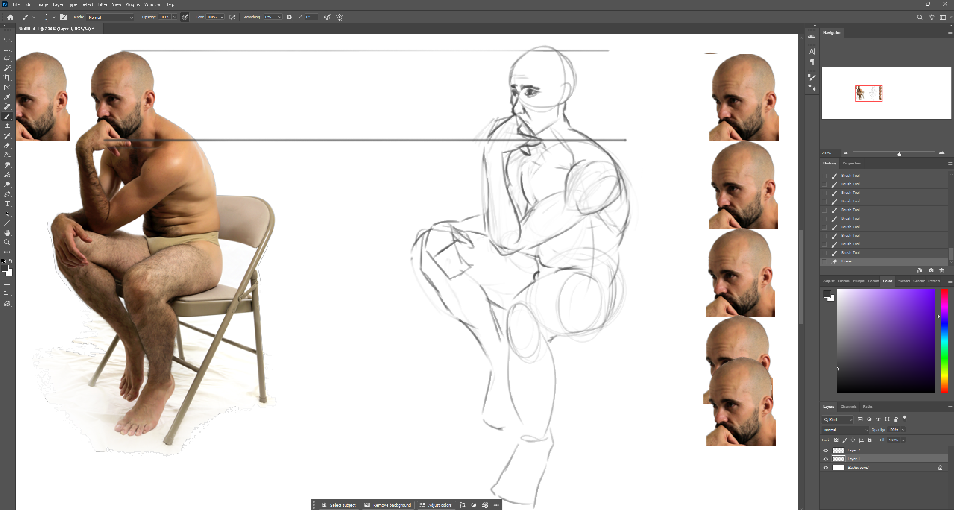Screen dimensions: 954x510
Task: Open the layer Kind filter dropdown
Action: [x=838, y=419]
